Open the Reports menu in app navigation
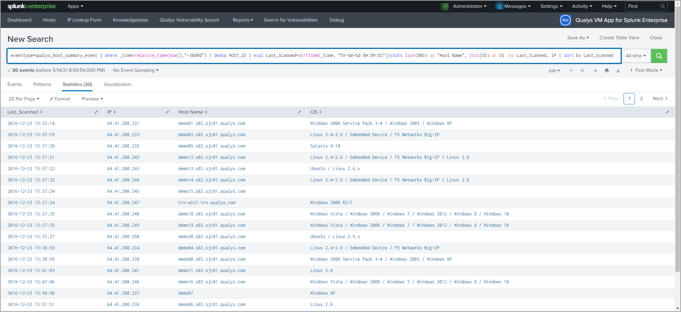The image size is (681, 312). point(243,20)
